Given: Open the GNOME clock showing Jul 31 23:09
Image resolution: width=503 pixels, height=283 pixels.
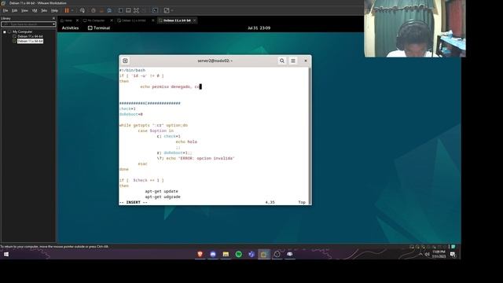Looking at the screenshot, I should tap(259, 28).
